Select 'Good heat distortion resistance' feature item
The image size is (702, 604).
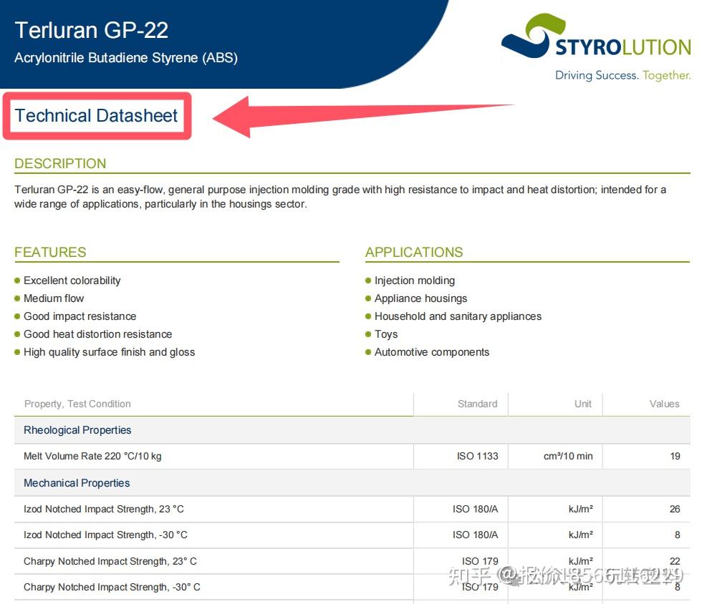tap(97, 334)
